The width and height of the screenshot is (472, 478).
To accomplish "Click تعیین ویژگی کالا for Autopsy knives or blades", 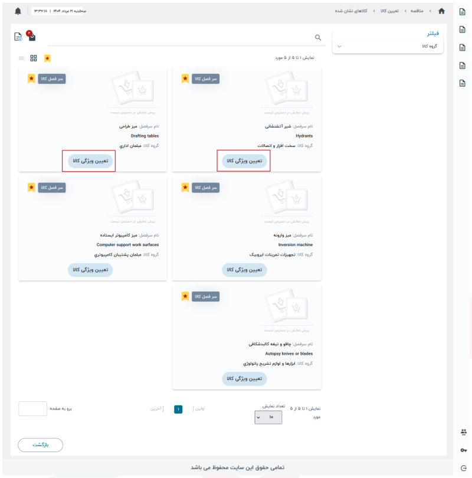I will pyautogui.click(x=244, y=379).
